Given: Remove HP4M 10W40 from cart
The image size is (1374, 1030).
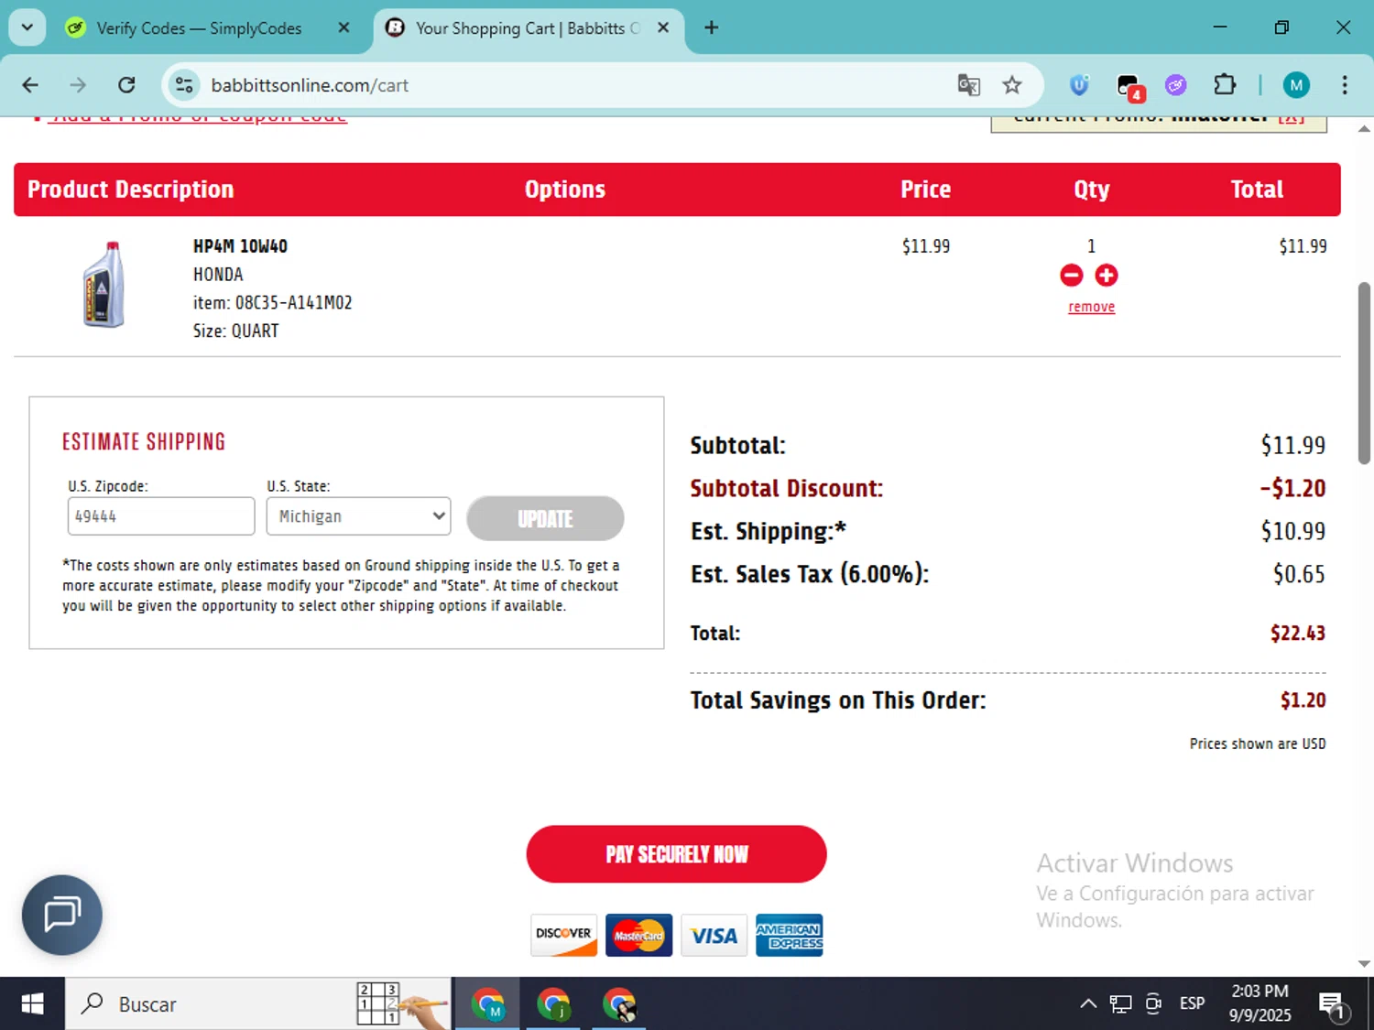Looking at the screenshot, I should (x=1091, y=307).
